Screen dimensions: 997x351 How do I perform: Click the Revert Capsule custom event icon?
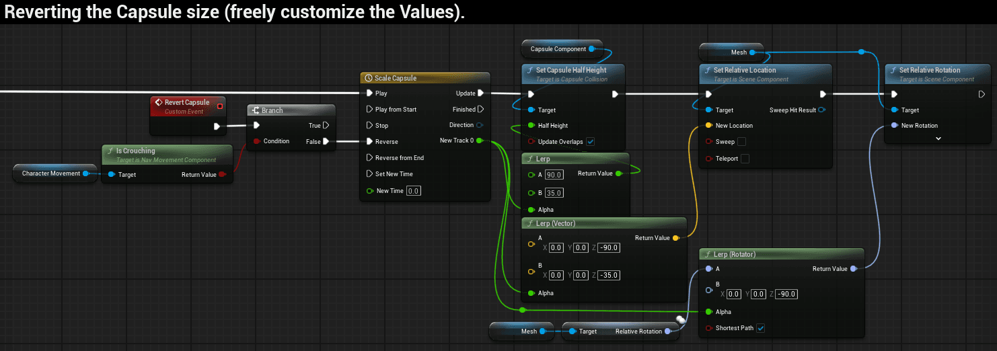tap(158, 103)
